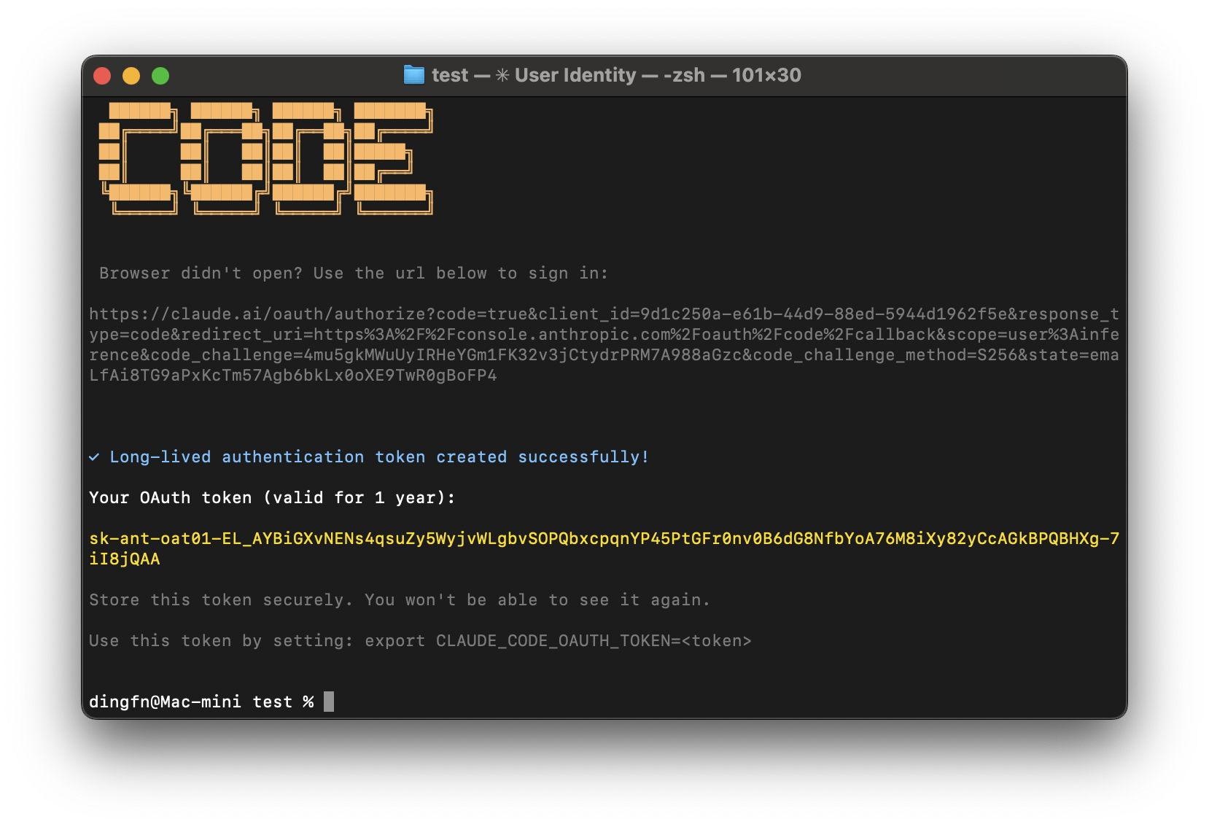The width and height of the screenshot is (1209, 827).
Task: Click 'Store this token securely' notice
Action: click(x=400, y=600)
